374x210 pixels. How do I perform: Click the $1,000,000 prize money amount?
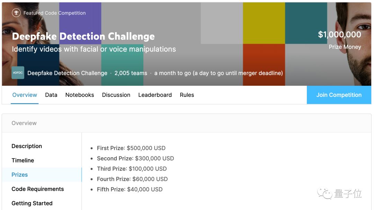(x=339, y=35)
